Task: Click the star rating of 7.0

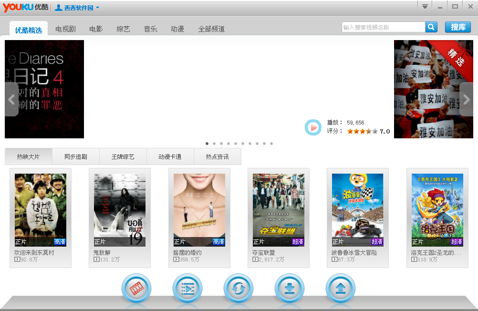Action: coord(362,132)
